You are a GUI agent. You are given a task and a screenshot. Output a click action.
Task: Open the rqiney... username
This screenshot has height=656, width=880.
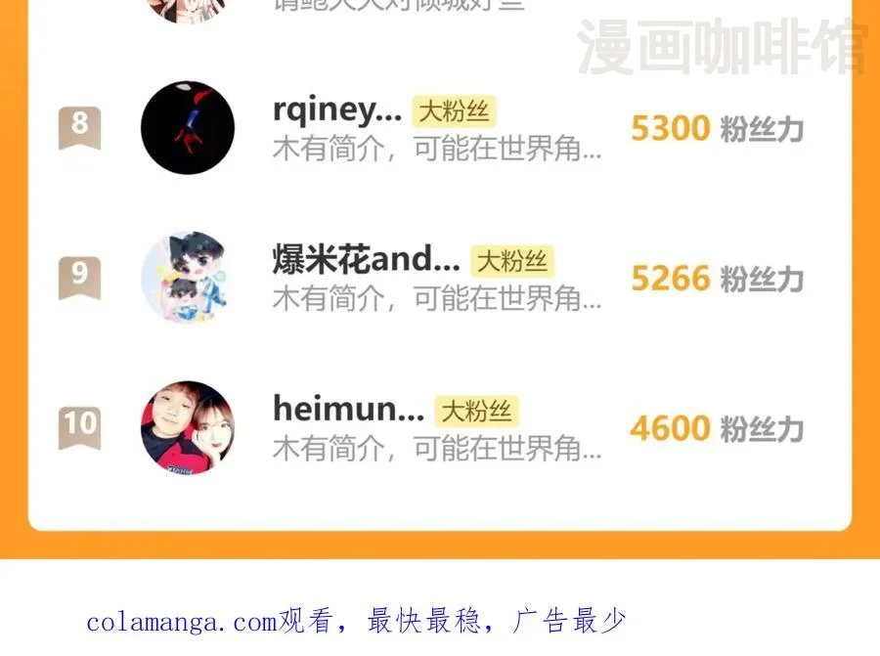coord(337,111)
